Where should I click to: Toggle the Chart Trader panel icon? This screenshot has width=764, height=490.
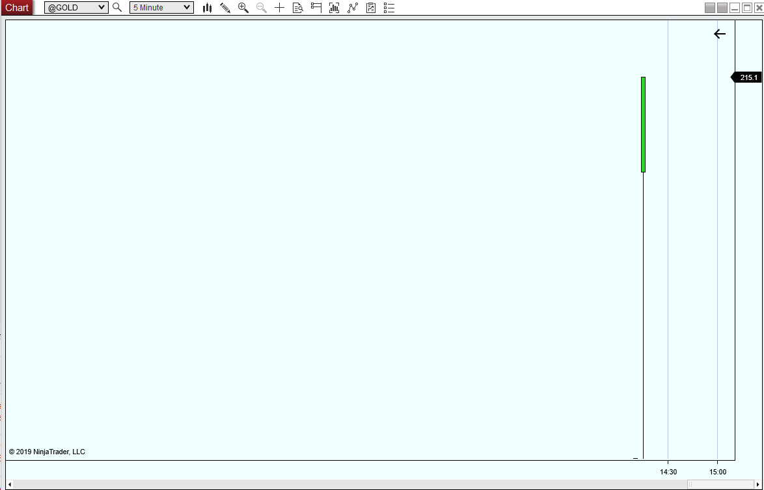(316, 7)
